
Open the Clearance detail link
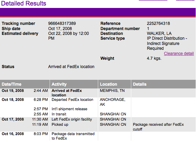click(179, 54)
